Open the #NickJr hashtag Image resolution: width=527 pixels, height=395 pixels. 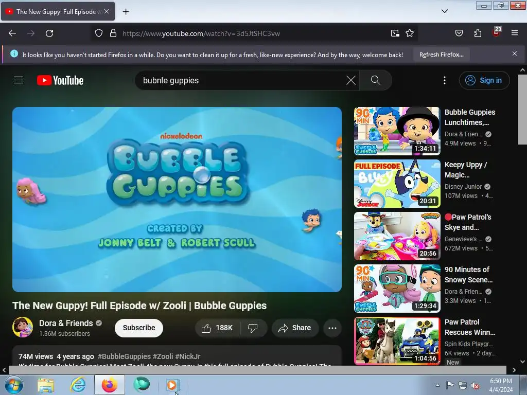pos(188,356)
